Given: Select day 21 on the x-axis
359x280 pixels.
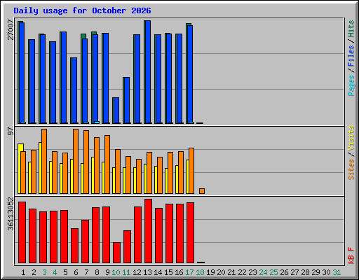Looking at the screenshot, I should 231,272.
